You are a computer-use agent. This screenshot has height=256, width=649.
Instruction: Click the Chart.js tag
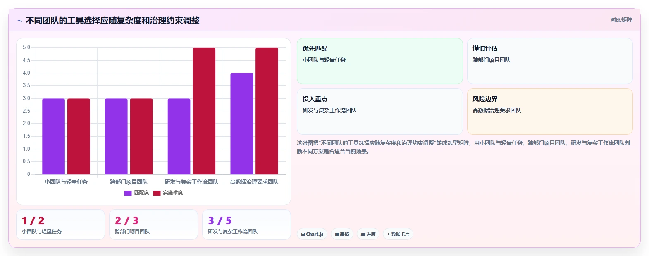coord(312,234)
